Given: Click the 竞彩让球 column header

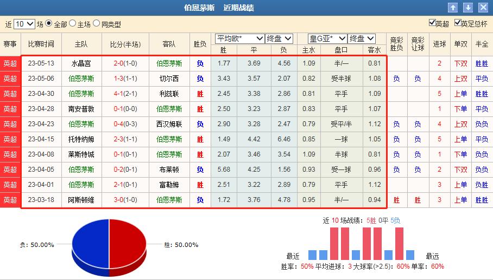Looking at the screenshot, I should point(418,44).
